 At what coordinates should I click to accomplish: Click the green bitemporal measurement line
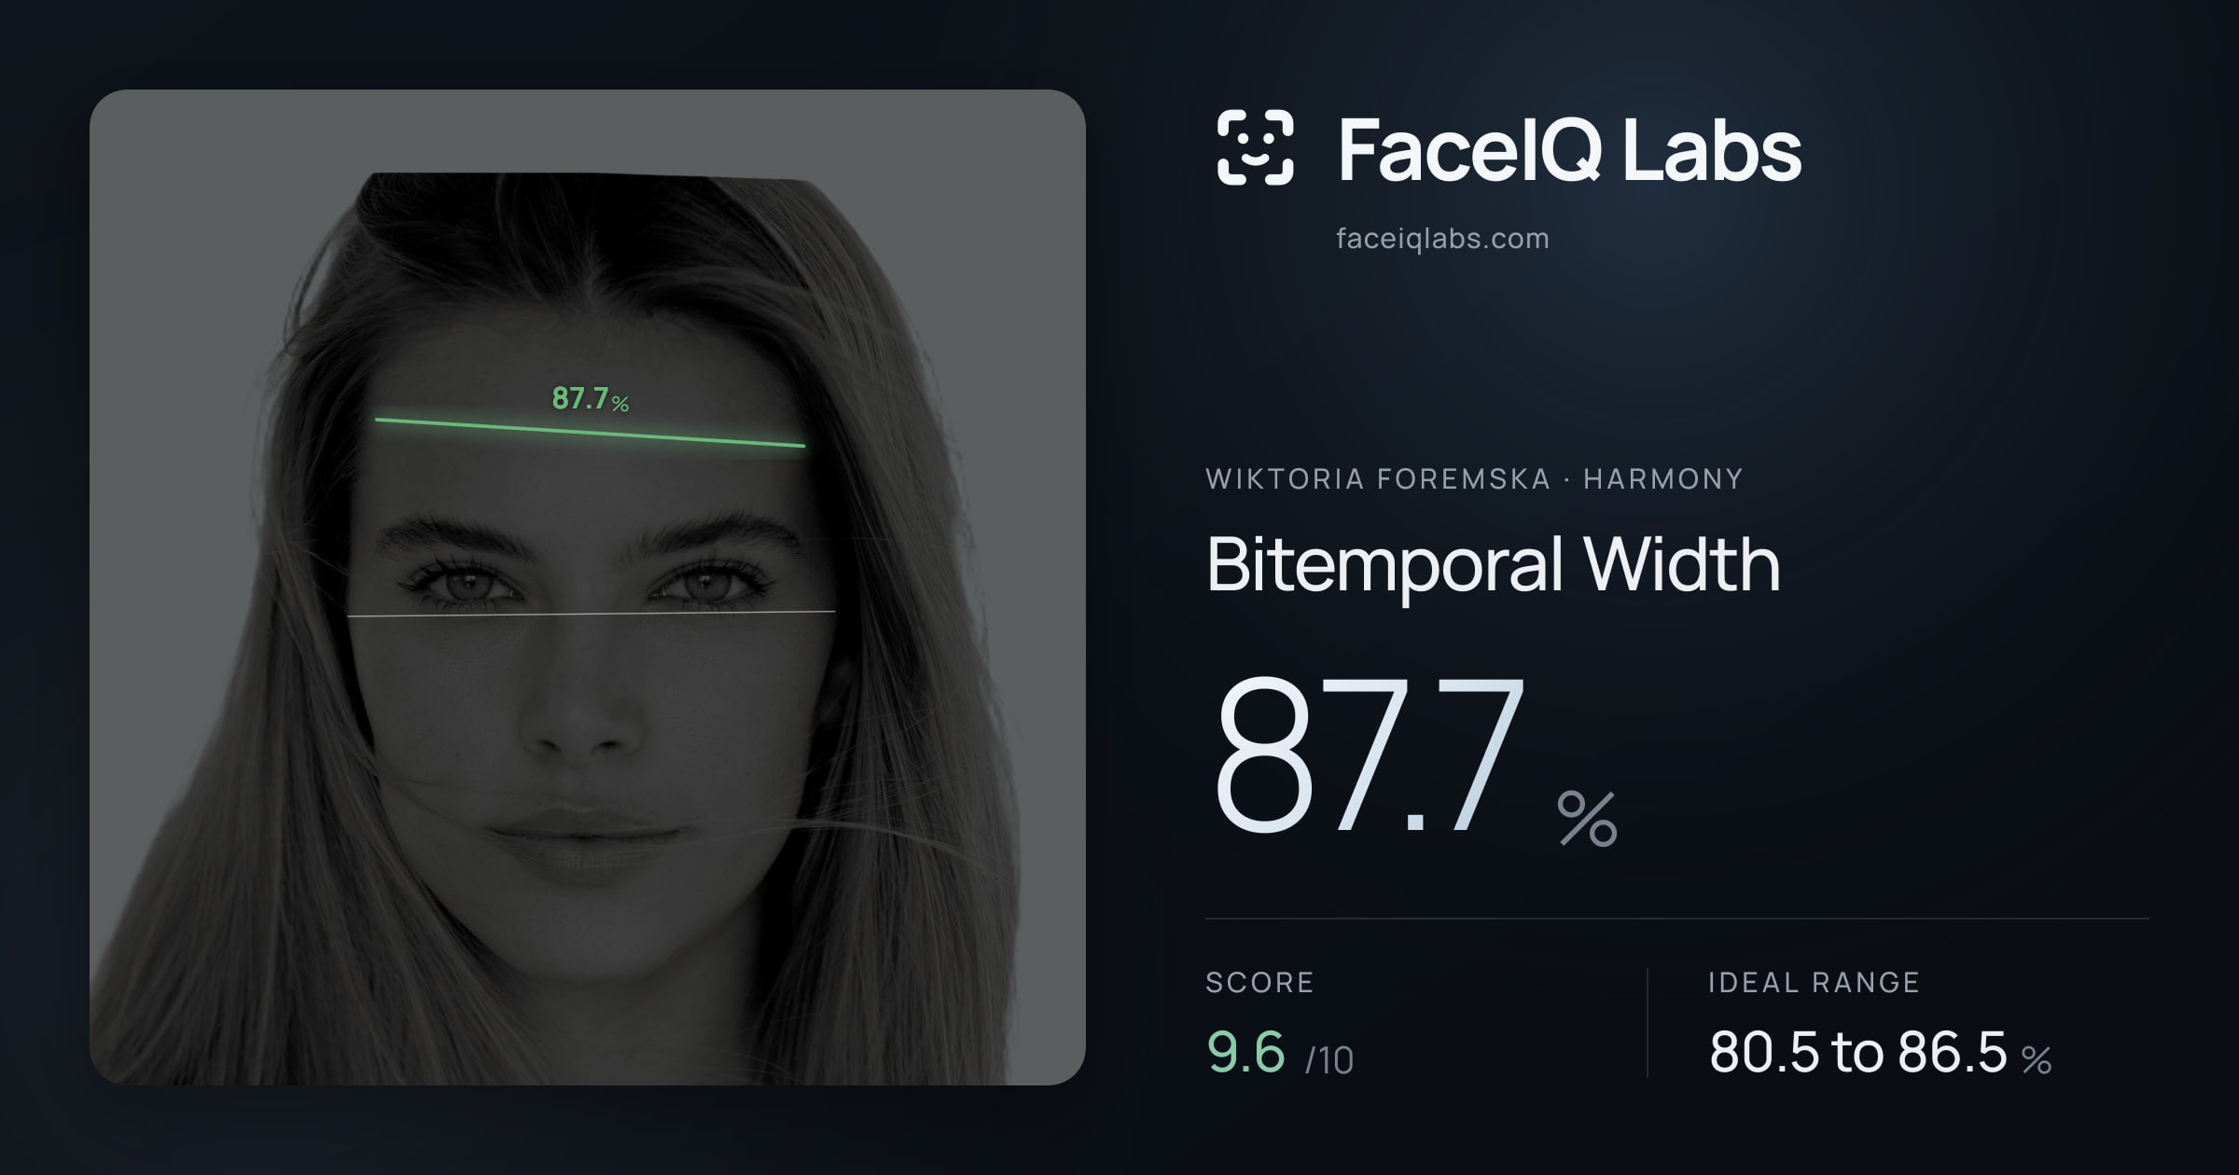tap(590, 433)
